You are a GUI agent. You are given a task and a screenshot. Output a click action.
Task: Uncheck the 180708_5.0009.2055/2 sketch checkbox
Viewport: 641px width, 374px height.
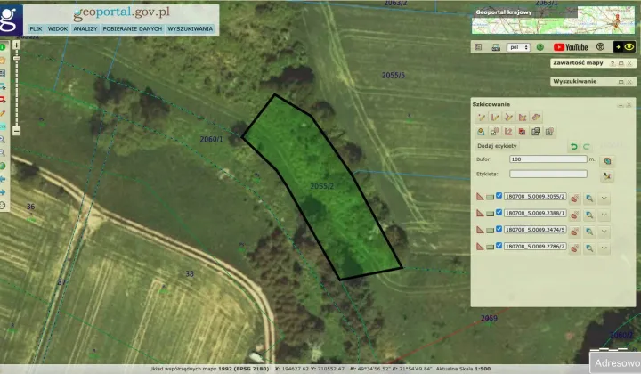click(499, 197)
